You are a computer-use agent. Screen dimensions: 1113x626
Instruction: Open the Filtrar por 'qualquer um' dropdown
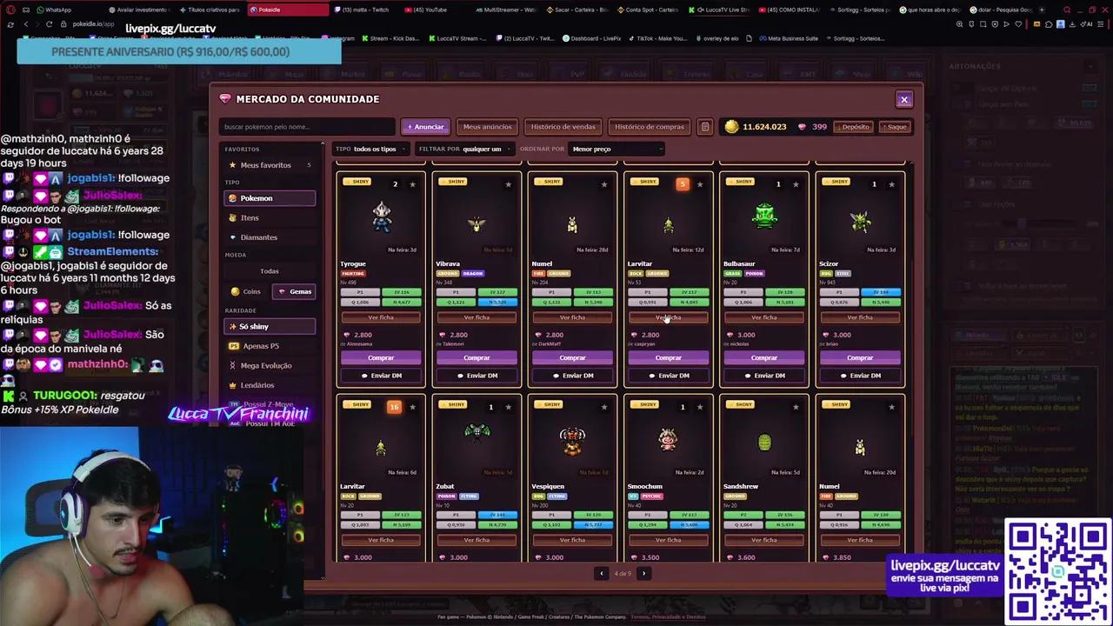487,149
